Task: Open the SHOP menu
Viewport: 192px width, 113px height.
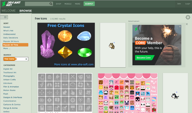Action: [58, 4]
